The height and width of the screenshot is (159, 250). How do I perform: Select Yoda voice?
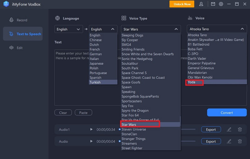(217, 82)
